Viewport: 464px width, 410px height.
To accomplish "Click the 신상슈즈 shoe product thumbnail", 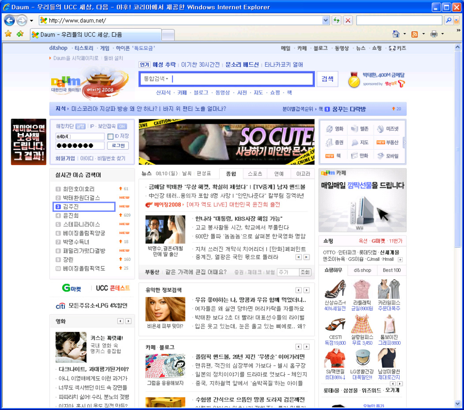I will click(335, 289).
